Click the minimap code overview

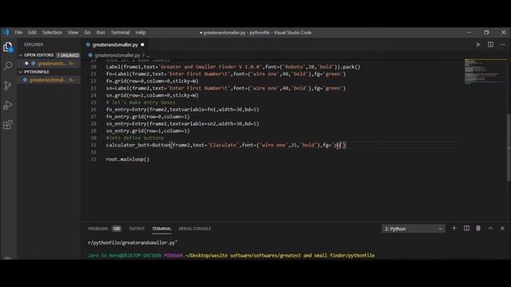pyautogui.click(x=485, y=72)
